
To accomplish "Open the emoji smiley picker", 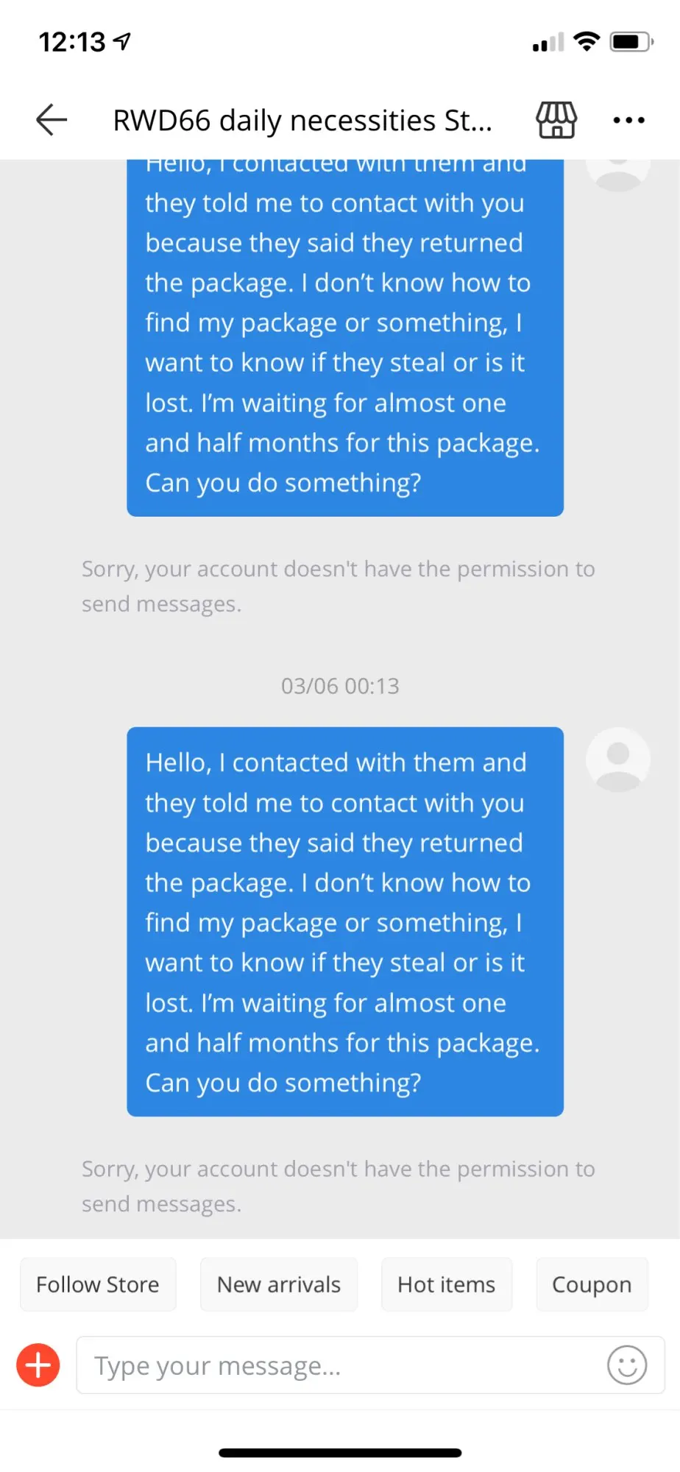I will click(x=627, y=1365).
